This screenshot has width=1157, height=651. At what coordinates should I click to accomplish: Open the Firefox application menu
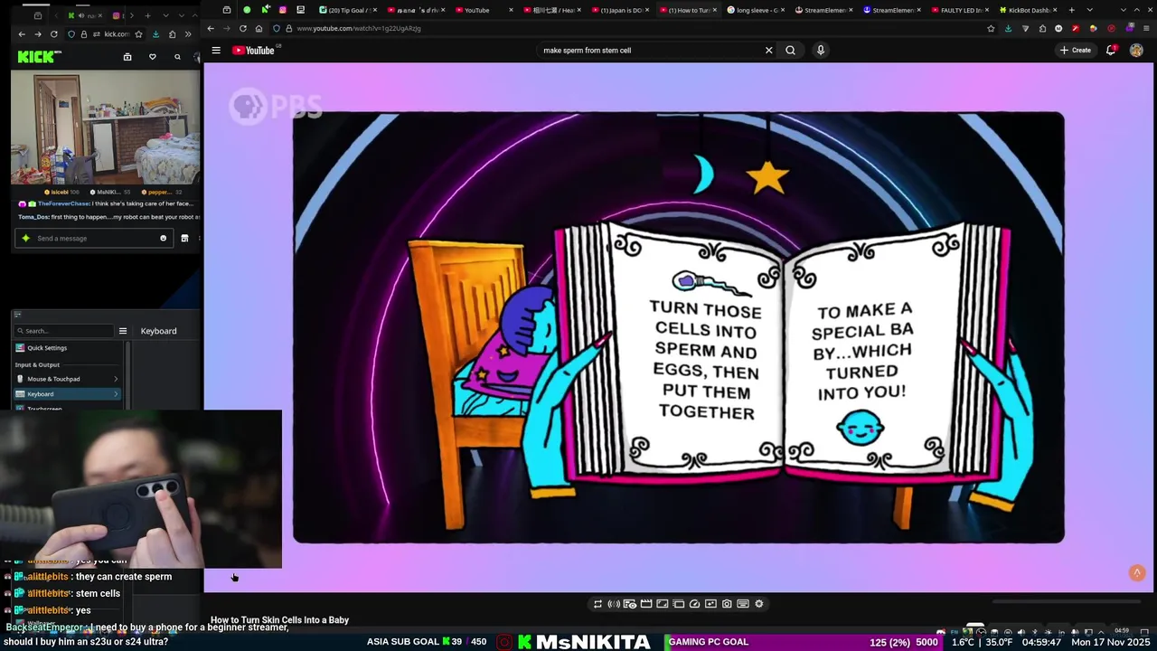click(x=1145, y=28)
